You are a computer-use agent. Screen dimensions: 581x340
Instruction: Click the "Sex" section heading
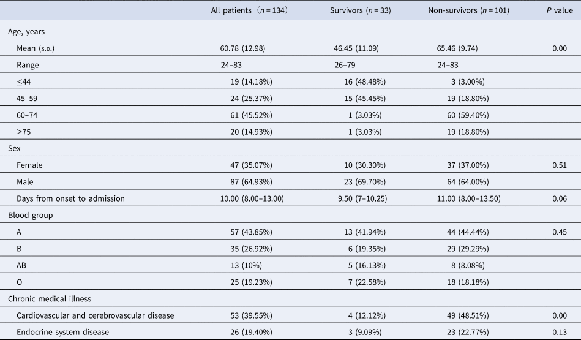click(15, 148)
